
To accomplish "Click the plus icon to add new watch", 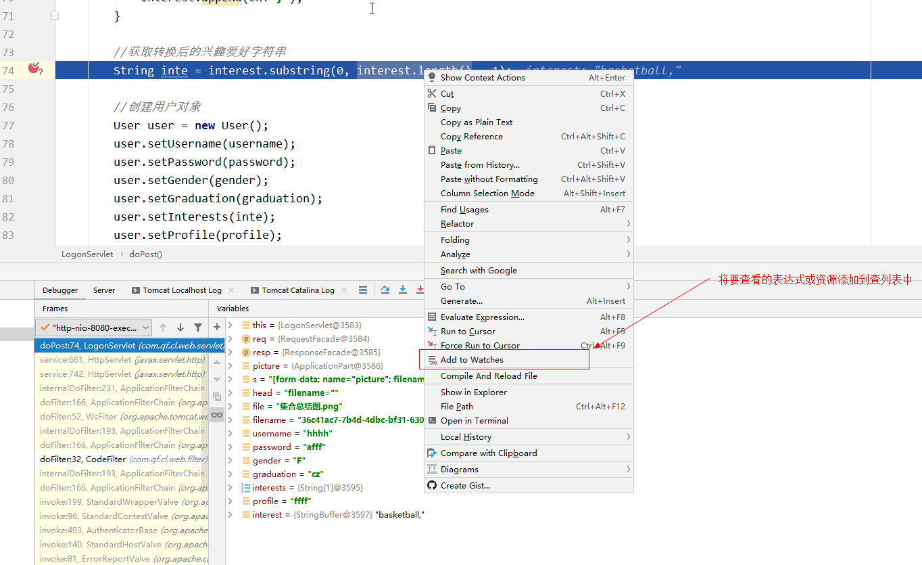I will coord(217,327).
